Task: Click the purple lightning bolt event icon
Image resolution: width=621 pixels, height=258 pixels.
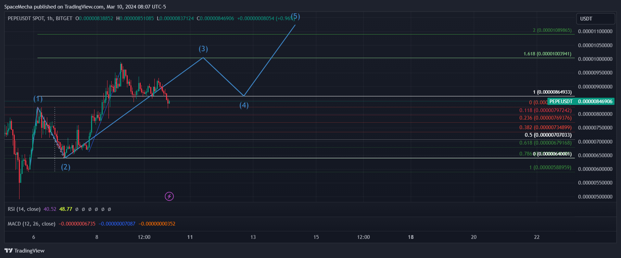Action: (169, 196)
